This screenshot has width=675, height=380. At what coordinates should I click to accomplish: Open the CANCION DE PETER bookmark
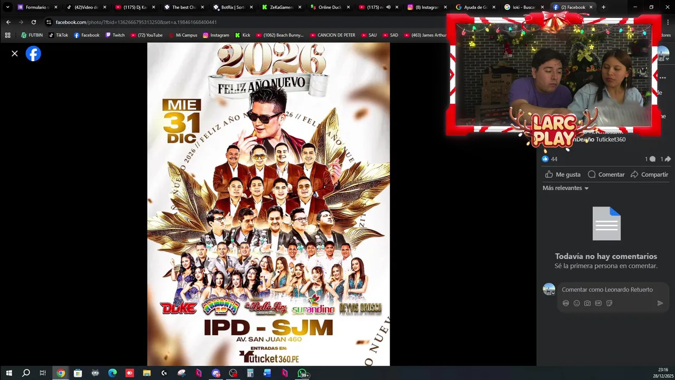(x=332, y=35)
